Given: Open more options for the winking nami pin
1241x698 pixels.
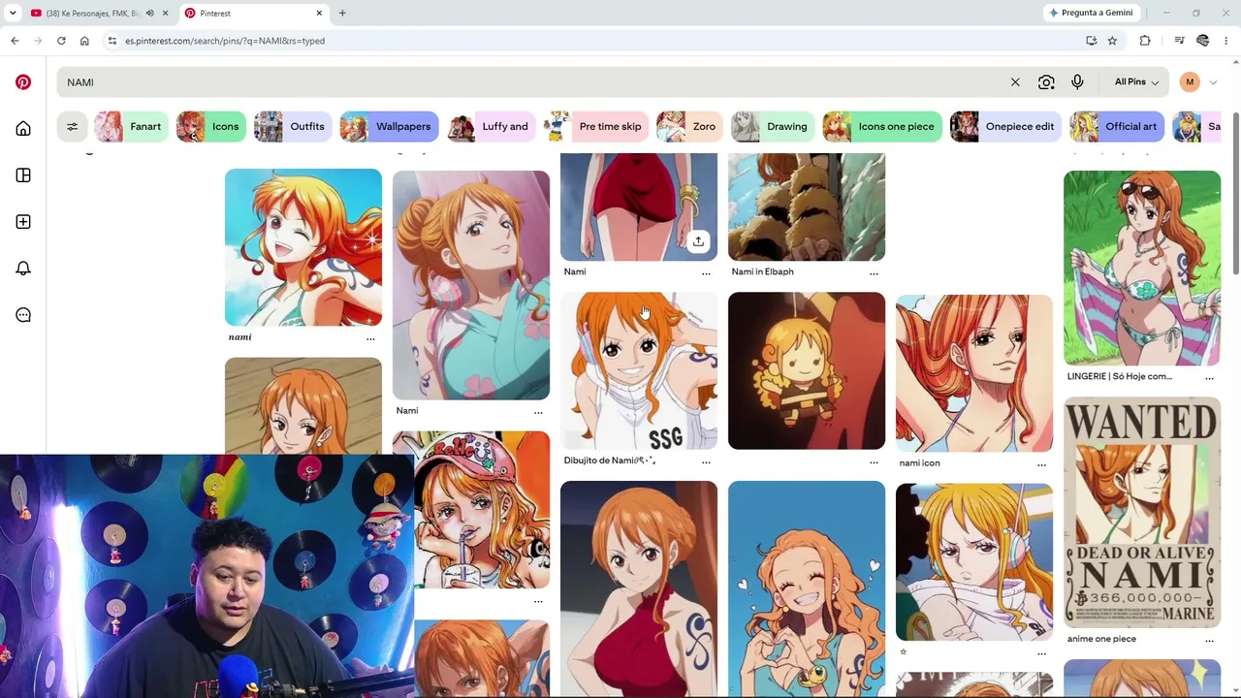Looking at the screenshot, I should tap(370, 338).
